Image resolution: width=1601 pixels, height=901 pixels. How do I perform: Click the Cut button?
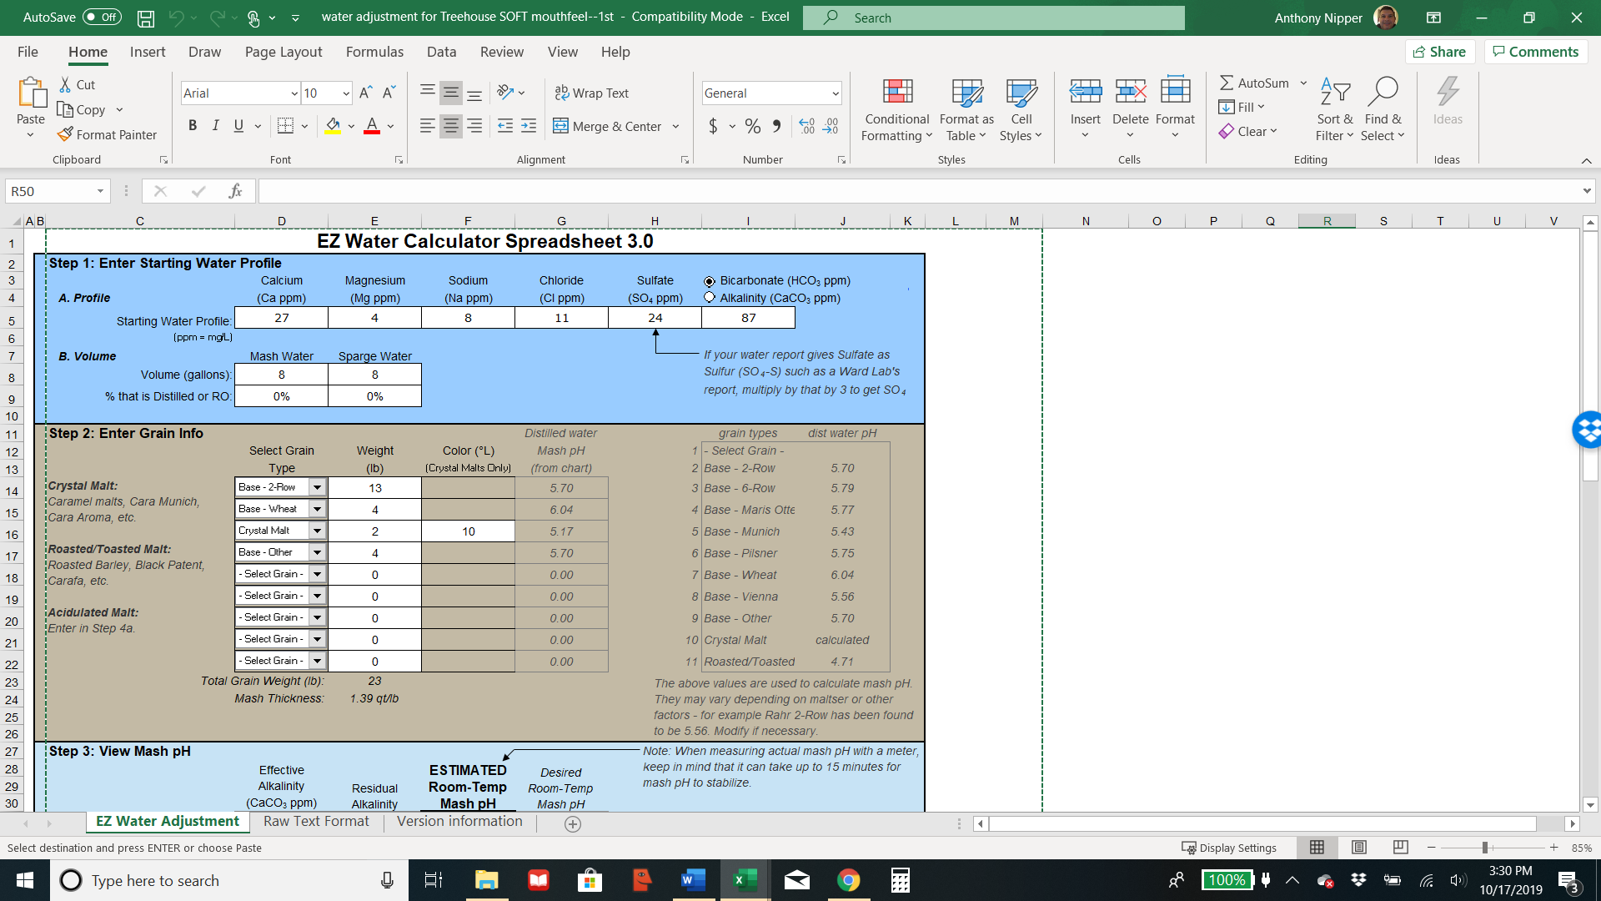(77, 84)
